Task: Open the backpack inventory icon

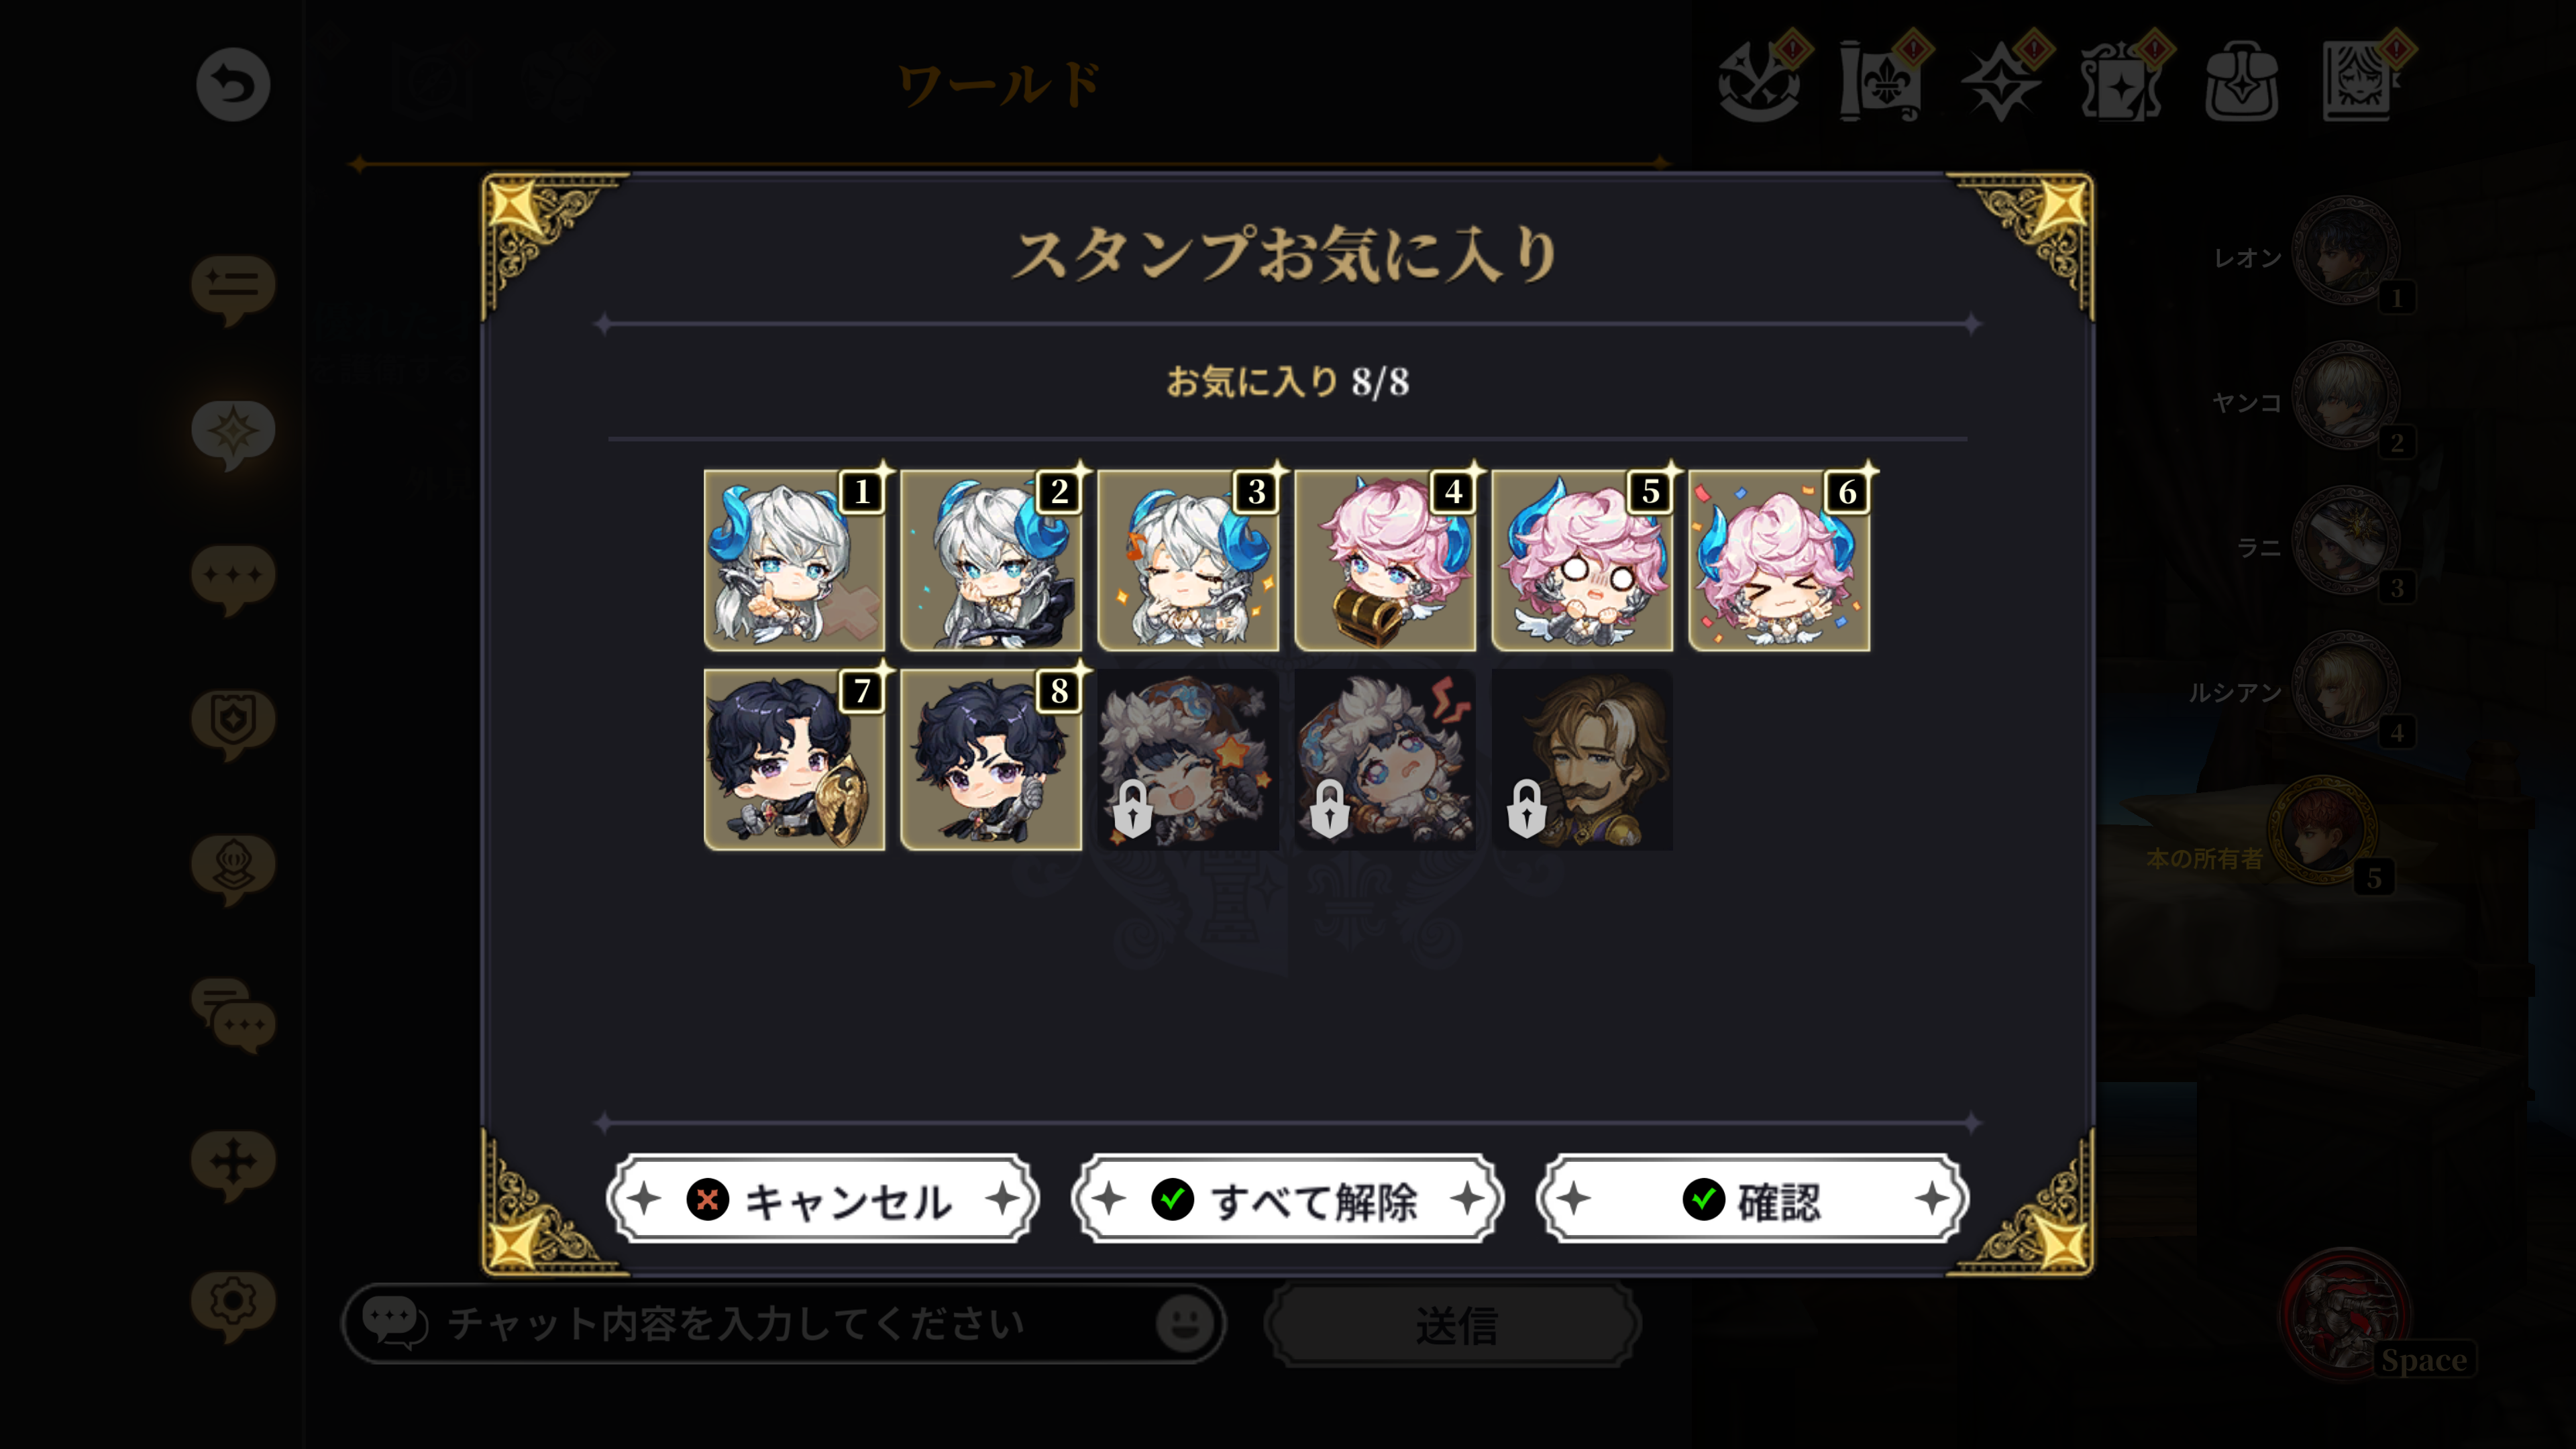Action: pyautogui.click(x=2241, y=82)
